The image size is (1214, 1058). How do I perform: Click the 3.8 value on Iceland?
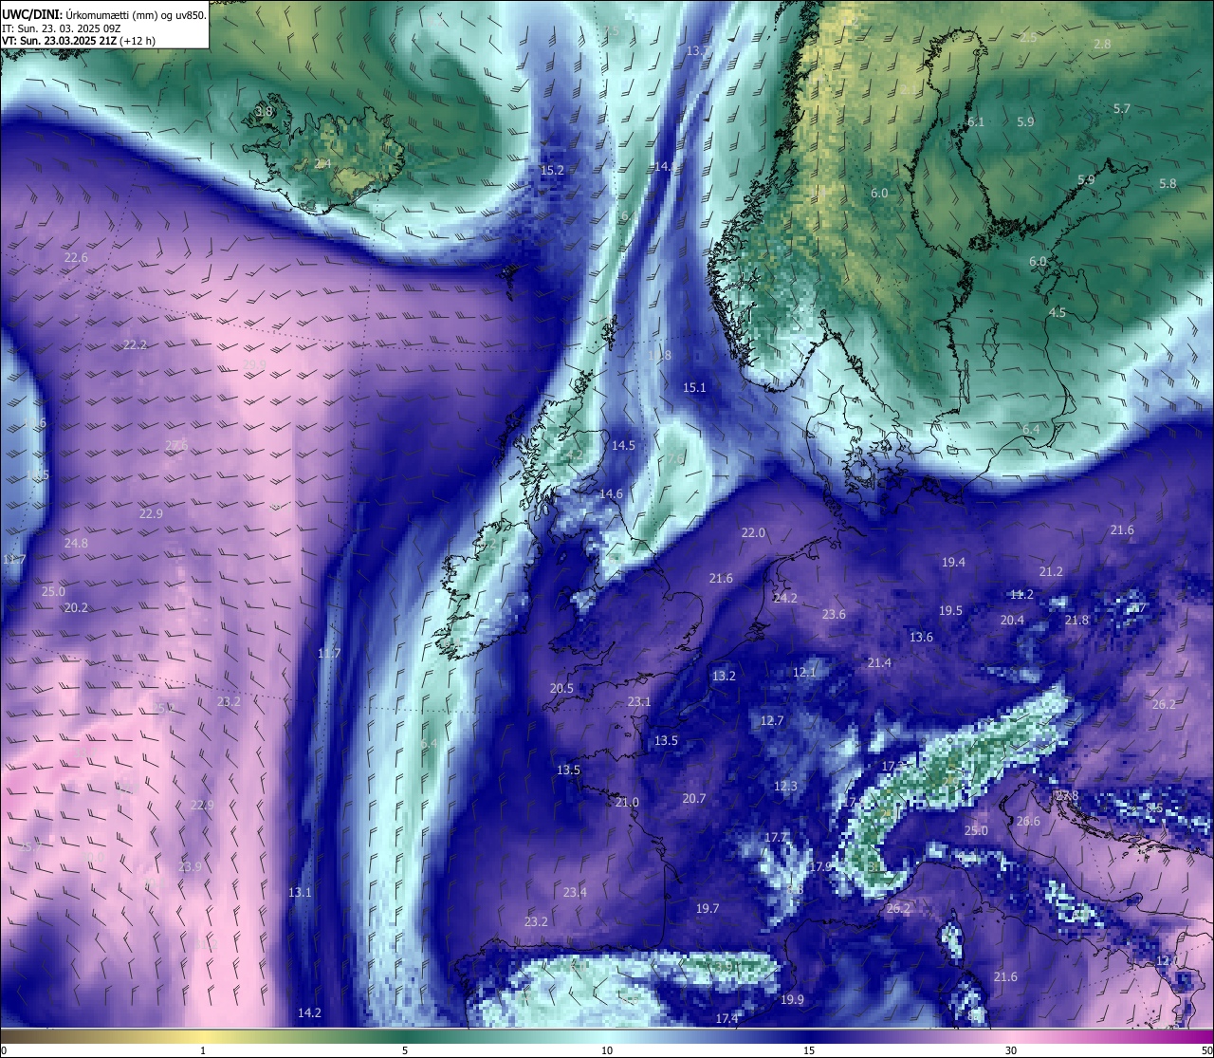pyautogui.click(x=264, y=111)
